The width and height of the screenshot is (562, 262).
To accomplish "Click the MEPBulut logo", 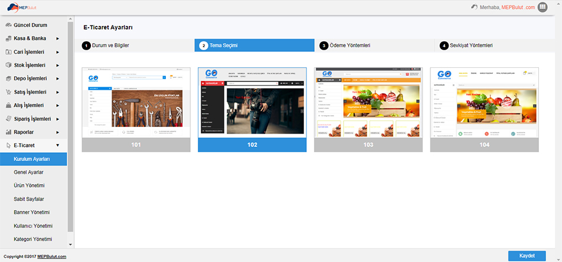I will pos(22,7).
